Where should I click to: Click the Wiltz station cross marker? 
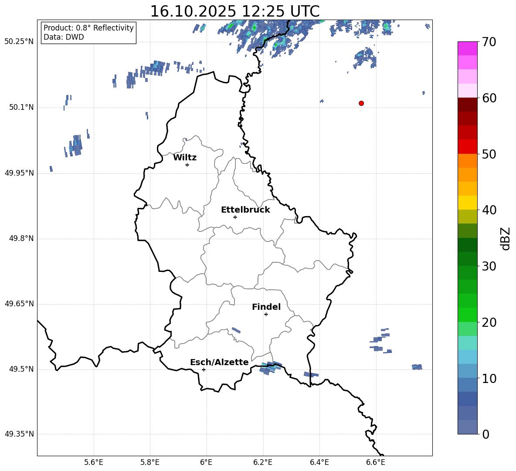click(187, 165)
